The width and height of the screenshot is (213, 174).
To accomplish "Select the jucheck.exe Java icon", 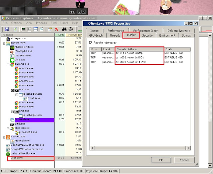I will click(x=12, y=141).
